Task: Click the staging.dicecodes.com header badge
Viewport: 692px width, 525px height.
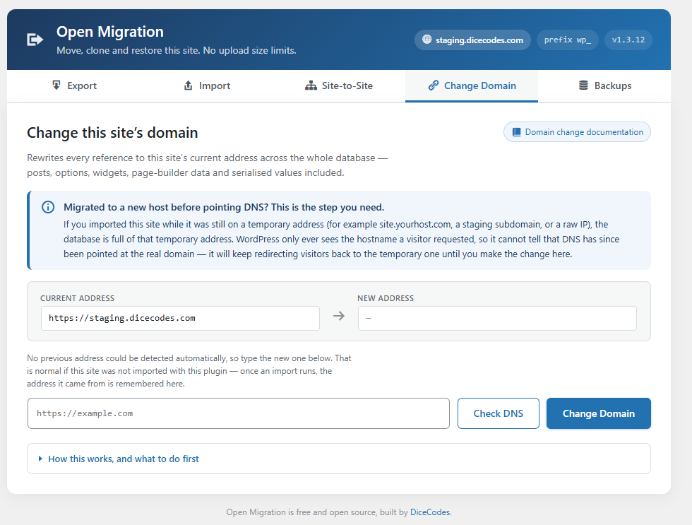Action: pyautogui.click(x=472, y=40)
